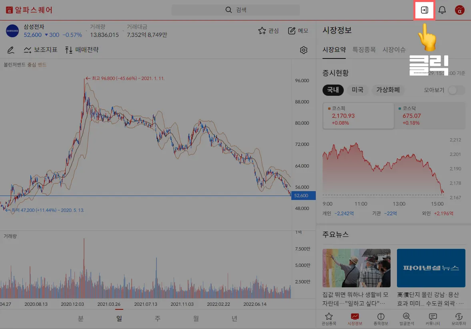Select the 미국 market filter
Image resolution: width=471 pixels, height=329 pixels.
pos(357,90)
